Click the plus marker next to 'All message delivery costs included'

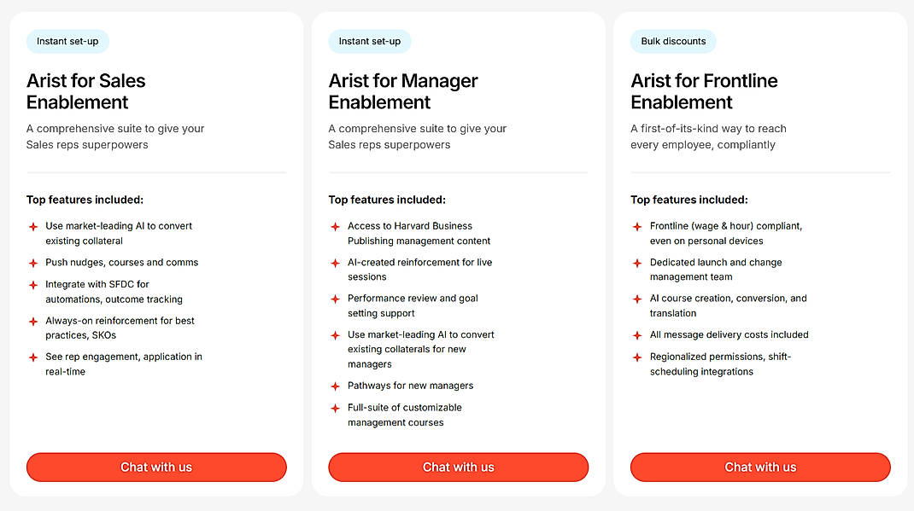[x=637, y=334]
